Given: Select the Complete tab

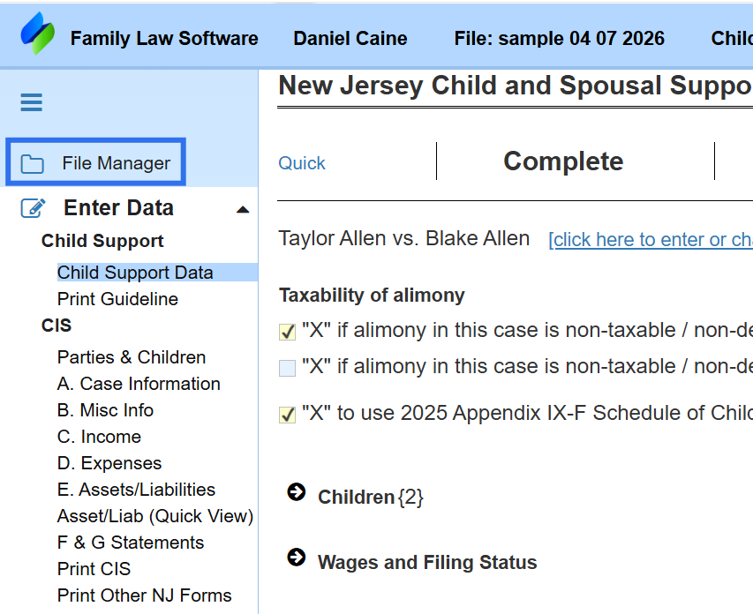Looking at the screenshot, I should click(x=563, y=161).
